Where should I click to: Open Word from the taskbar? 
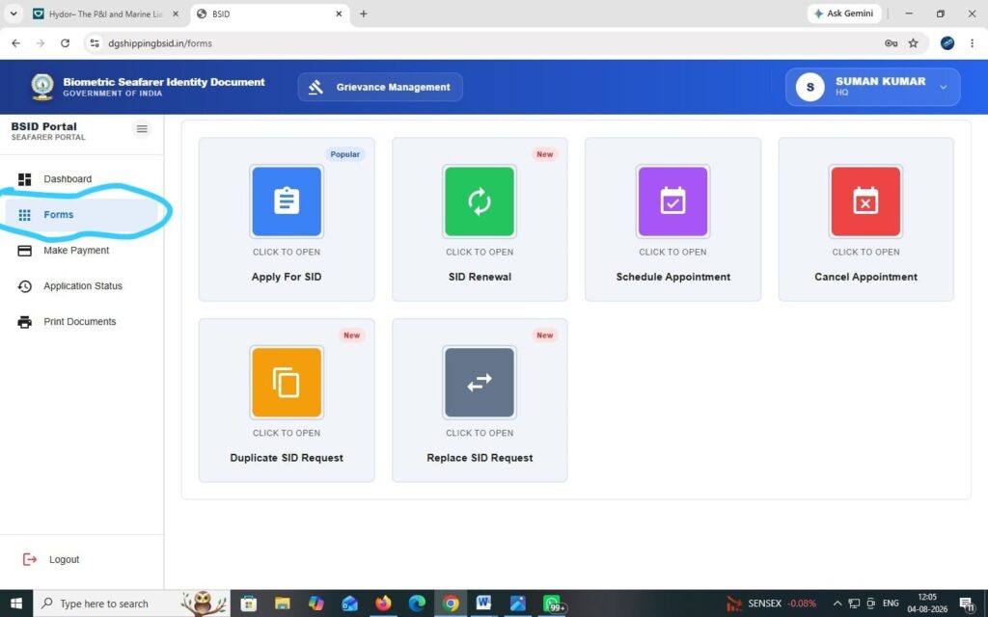click(483, 604)
